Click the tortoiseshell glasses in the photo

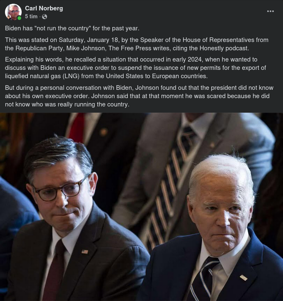click(59, 190)
